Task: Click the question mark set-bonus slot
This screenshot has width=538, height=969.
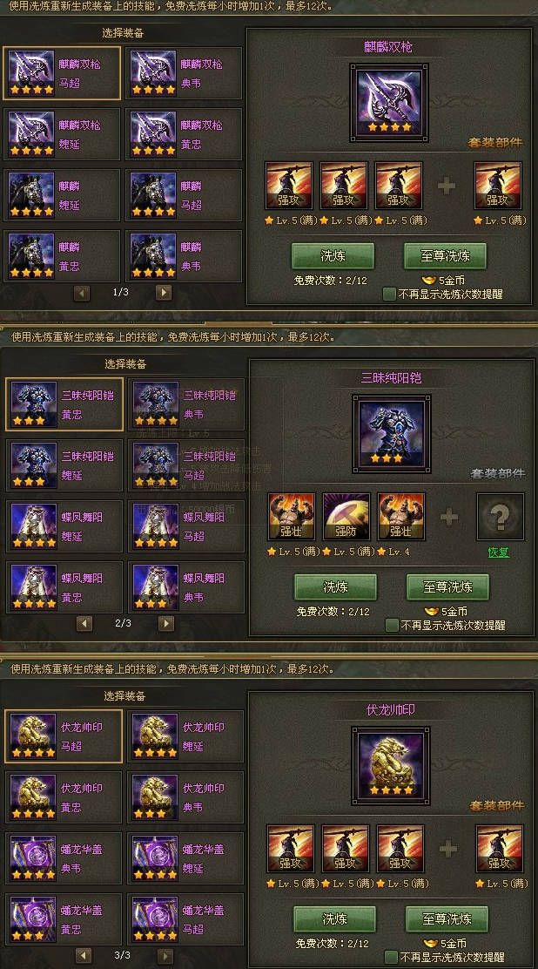Action: click(x=501, y=517)
